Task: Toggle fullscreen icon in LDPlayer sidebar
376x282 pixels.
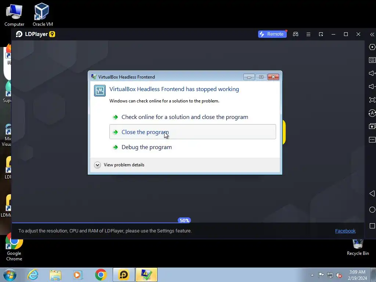Action: click(x=372, y=100)
